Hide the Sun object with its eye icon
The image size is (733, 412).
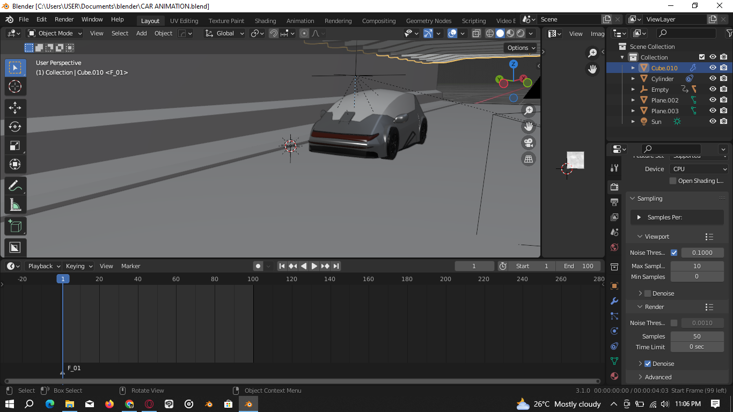(713, 121)
